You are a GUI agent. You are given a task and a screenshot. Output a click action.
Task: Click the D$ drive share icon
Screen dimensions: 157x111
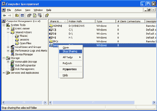(x=51, y=34)
